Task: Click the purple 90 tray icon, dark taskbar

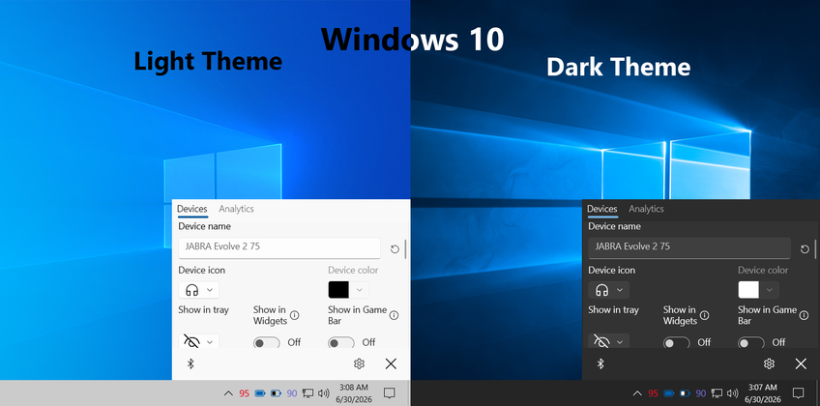Action: point(701,393)
